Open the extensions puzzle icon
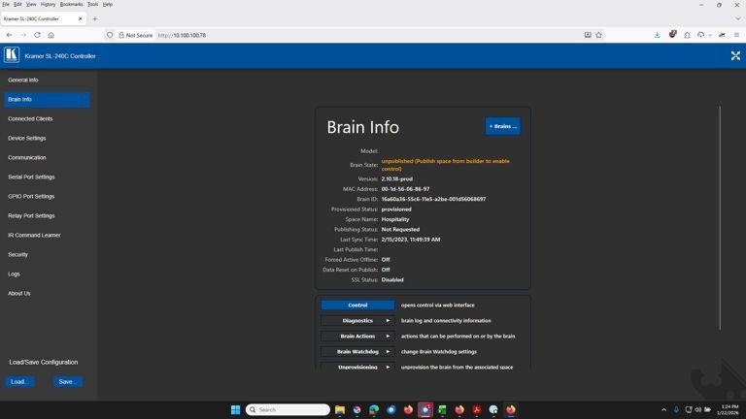 [687, 35]
